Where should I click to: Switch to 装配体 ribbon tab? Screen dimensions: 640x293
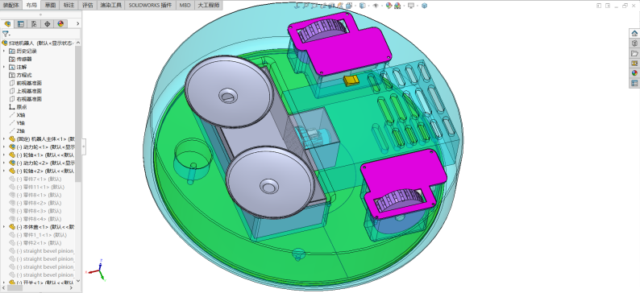(11, 6)
